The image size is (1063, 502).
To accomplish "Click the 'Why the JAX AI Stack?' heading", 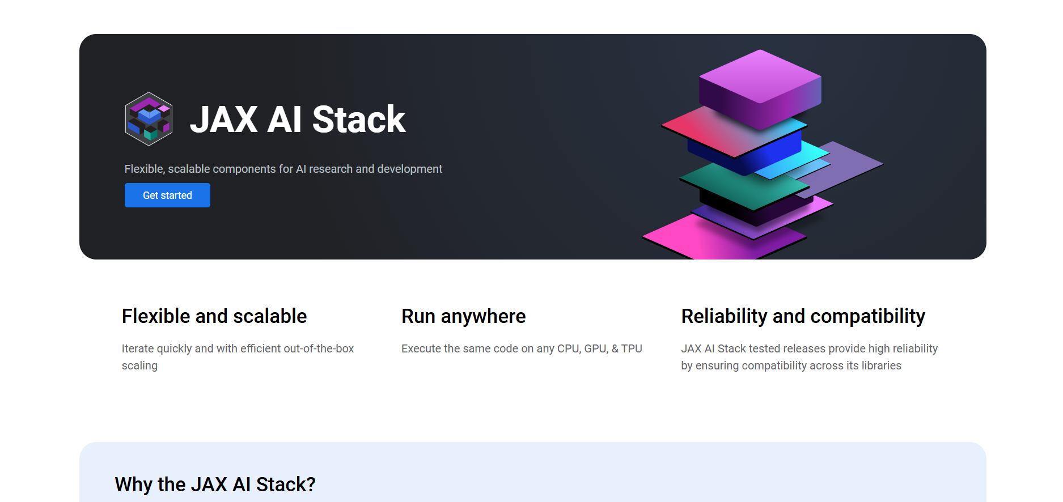I will [215, 484].
